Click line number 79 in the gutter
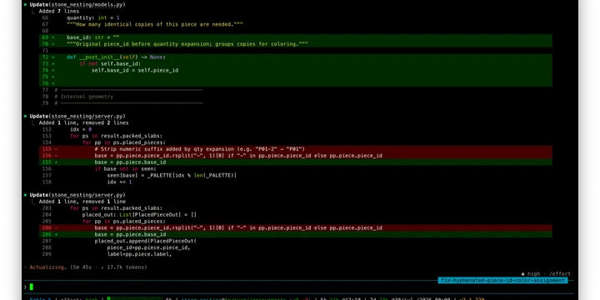Screen dimensions: 600x300 coord(45,103)
